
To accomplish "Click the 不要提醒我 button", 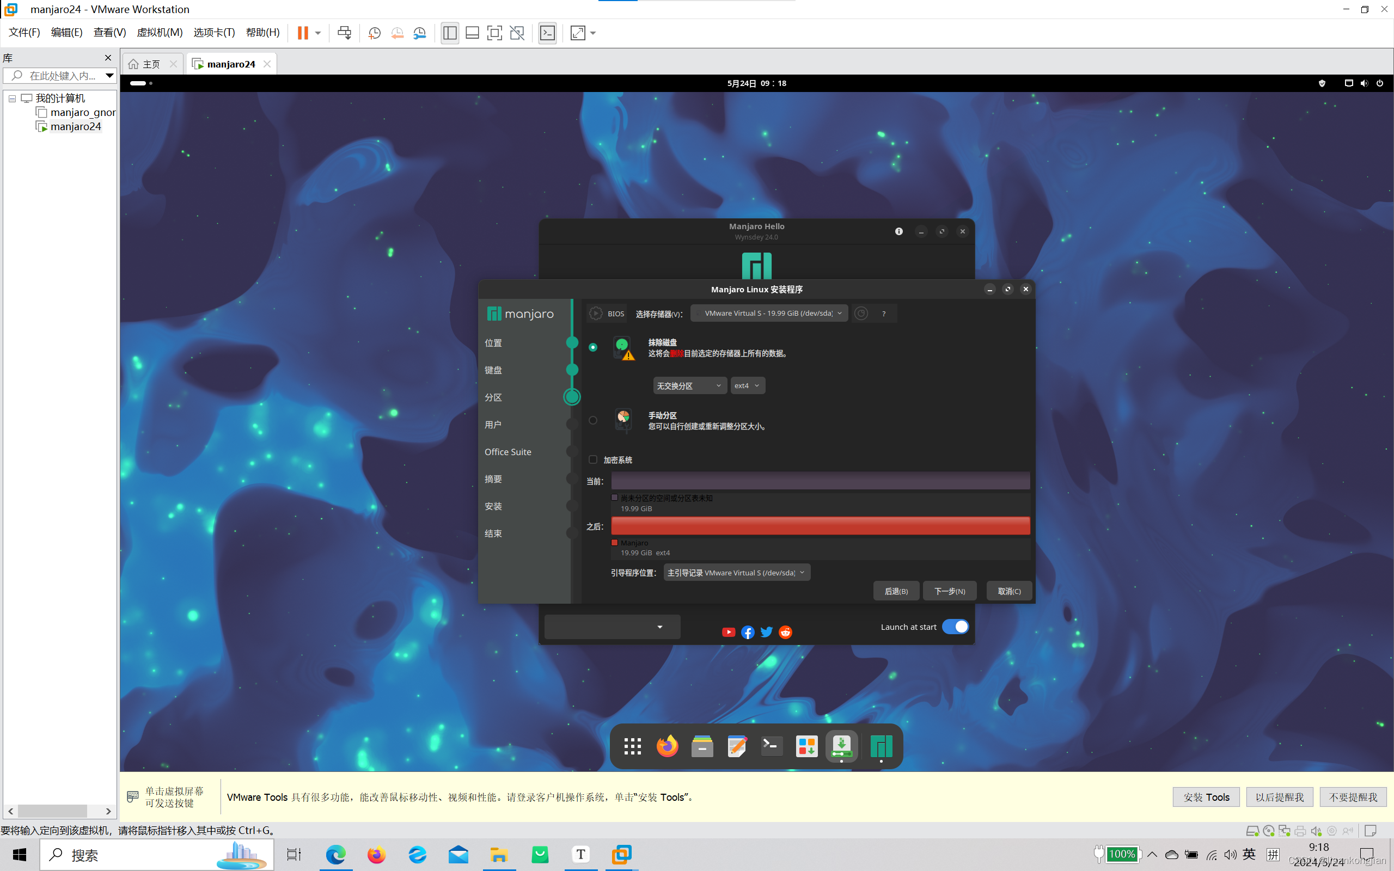I will coord(1353,798).
